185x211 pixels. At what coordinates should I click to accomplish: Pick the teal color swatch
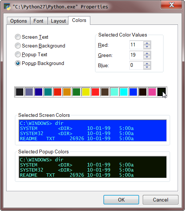point(48,92)
